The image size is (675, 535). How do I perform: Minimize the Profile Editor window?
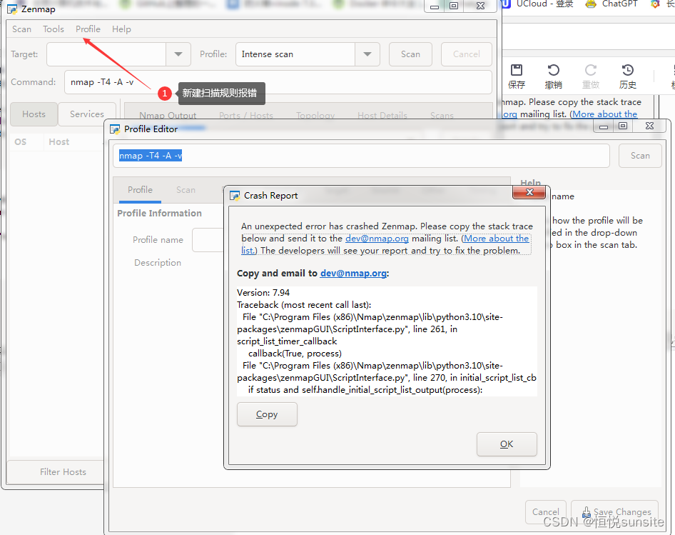[604, 126]
